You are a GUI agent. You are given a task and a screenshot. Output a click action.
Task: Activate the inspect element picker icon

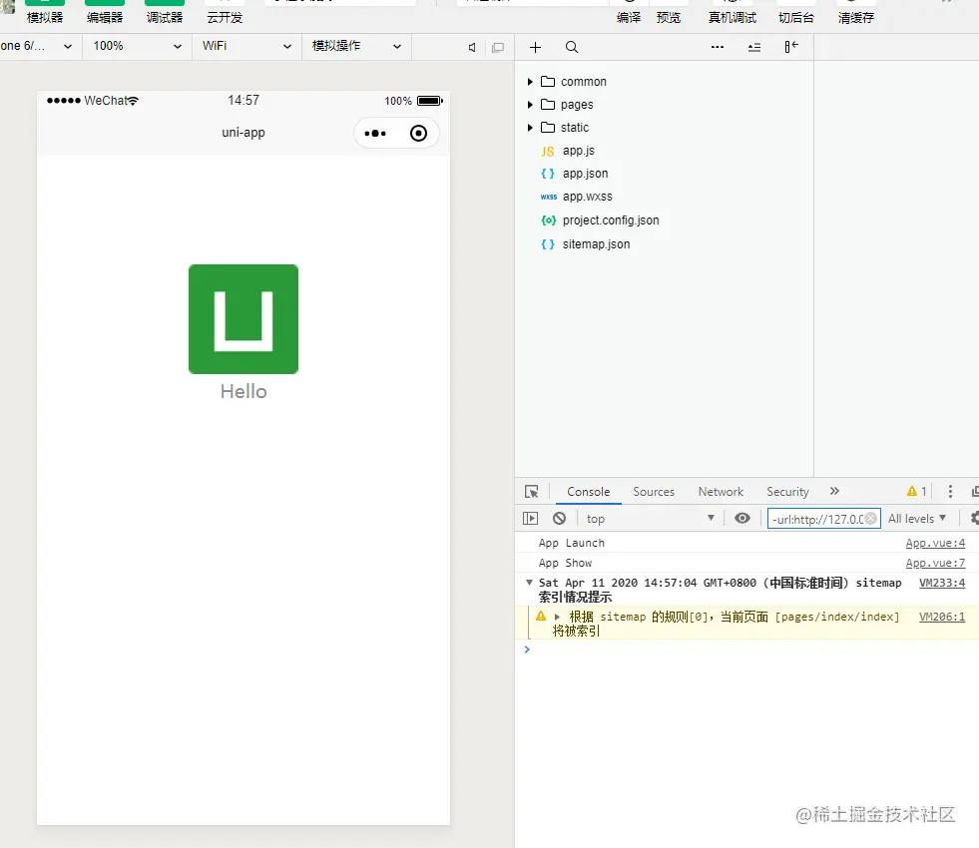532,492
